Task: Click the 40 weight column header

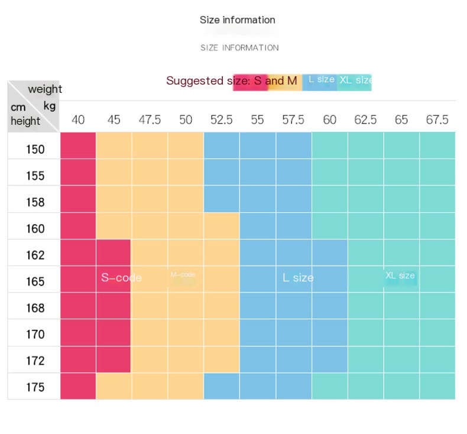Action: click(x=78, y=120)
